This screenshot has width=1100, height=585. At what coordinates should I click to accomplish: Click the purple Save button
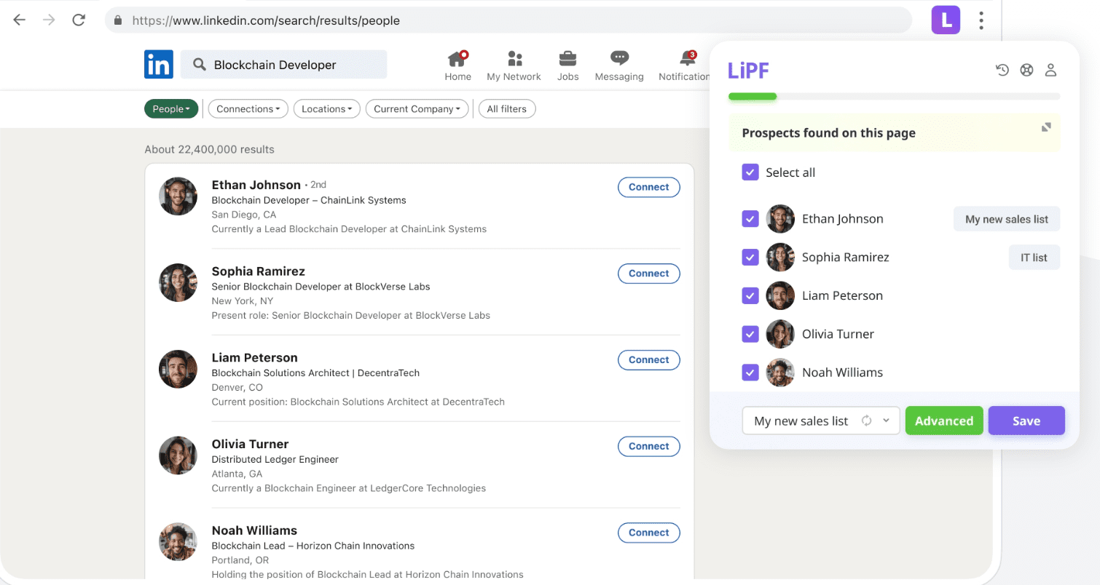tap(1026, 421)
